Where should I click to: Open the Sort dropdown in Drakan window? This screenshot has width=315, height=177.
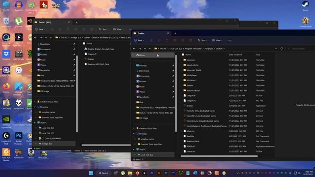coord(202,40)
